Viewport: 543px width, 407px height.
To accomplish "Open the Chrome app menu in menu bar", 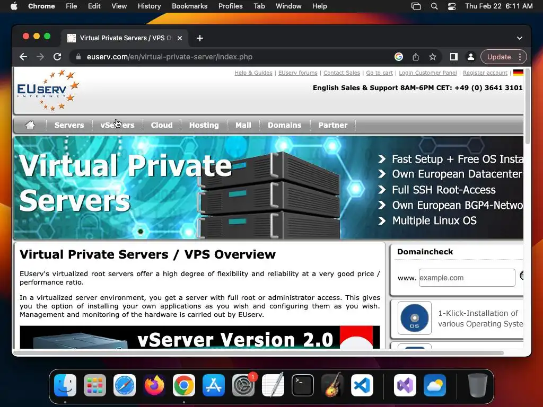I will click(x=41, y=6).
